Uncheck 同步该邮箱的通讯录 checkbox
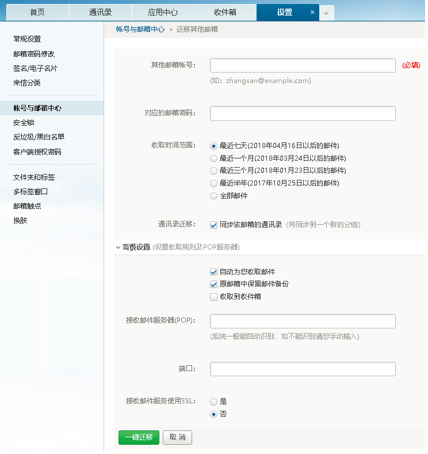428x454 pixels. click(214, 225)
